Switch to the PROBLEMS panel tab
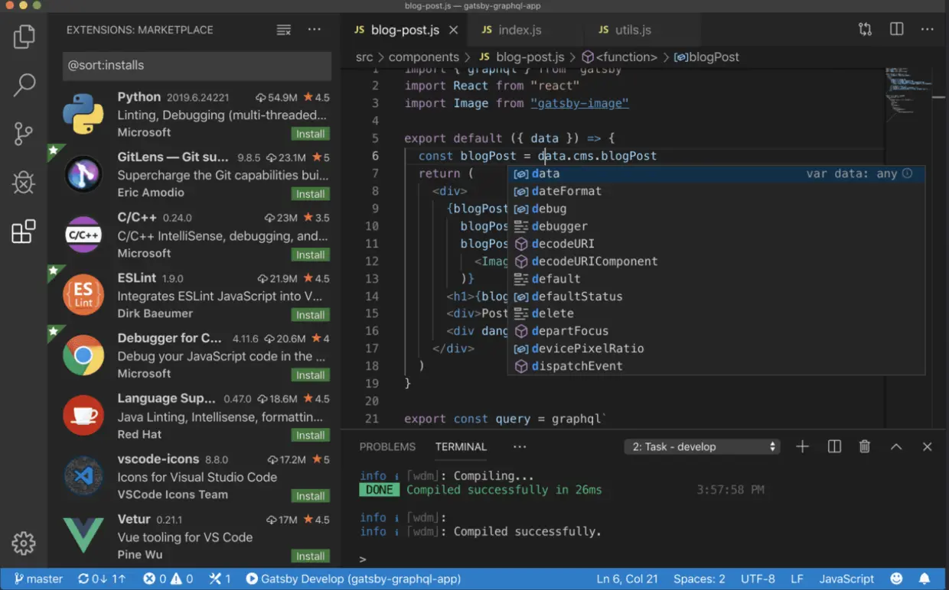Image resolution: width=949 pixels, height=590 pixels. click(x=387, y=446)
